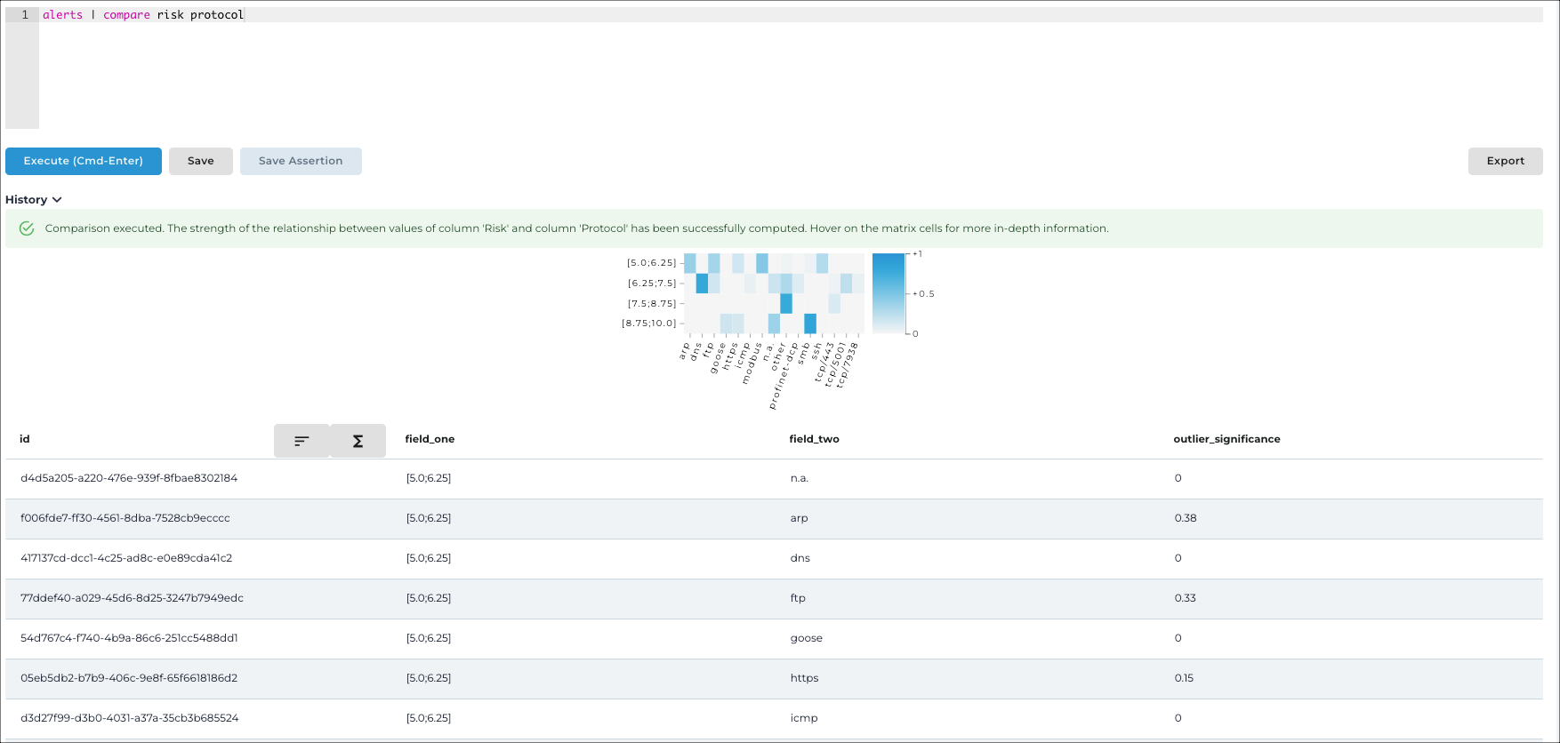Run the query with the Execute button

[x=84, y=161]
